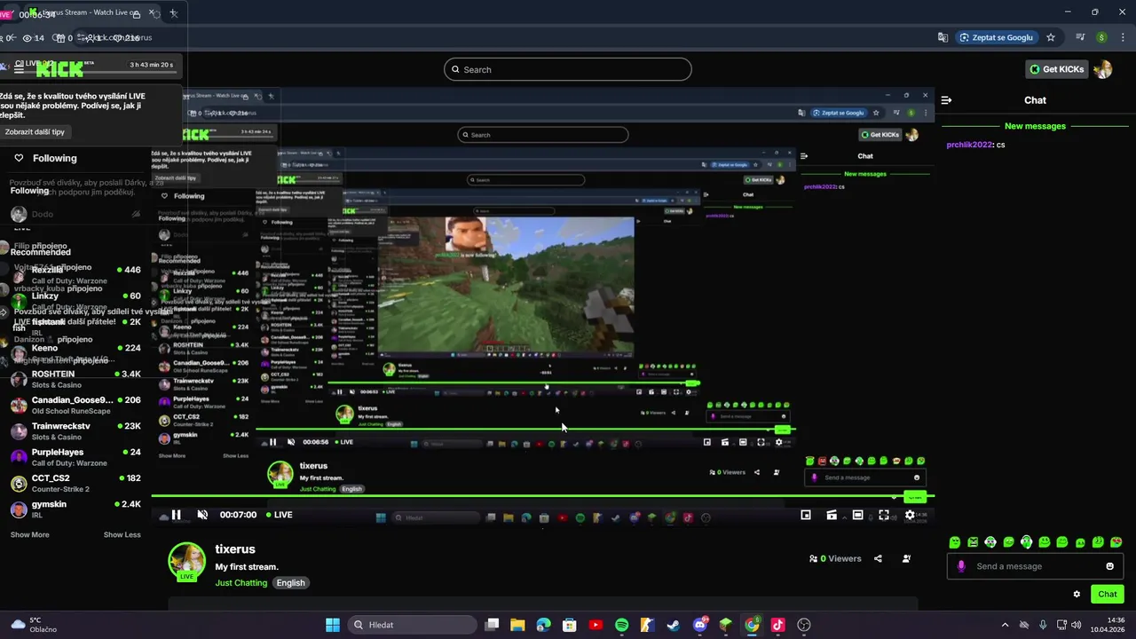Unmute the stream player volume
Viewport: 1136px width, 639px height.
tap(202, 515)
